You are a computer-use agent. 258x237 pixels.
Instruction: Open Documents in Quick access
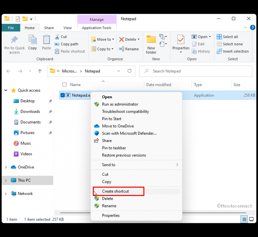pyautogui.click(x=31, y=122)
